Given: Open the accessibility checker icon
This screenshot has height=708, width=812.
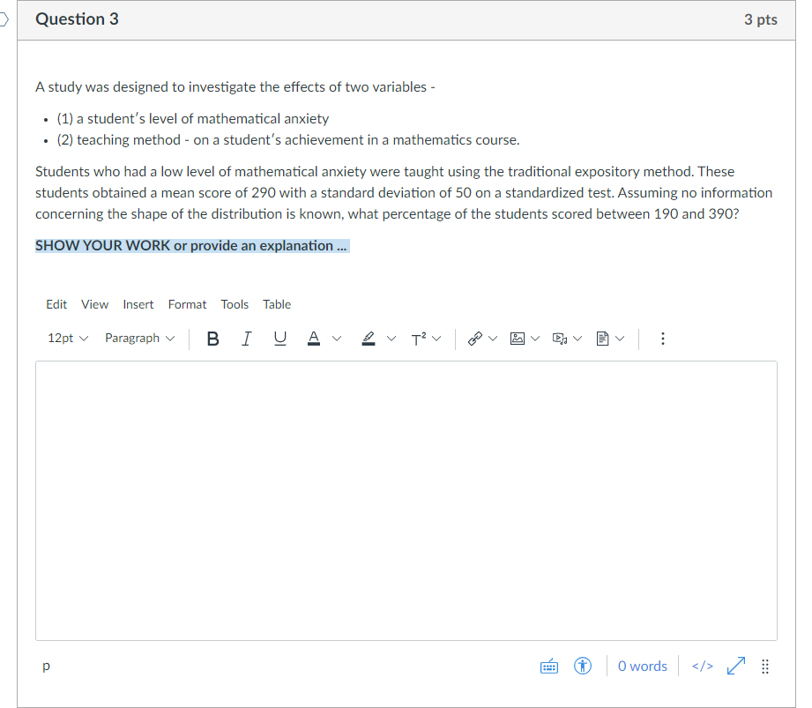Looking at the screenshot, I should click(x=583, y=666).
